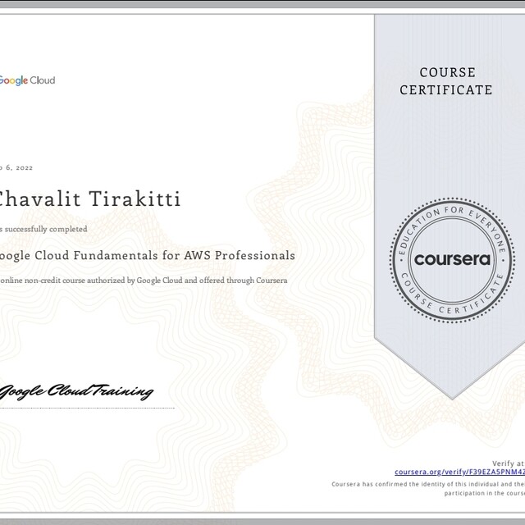Click the Google Cloud Fundamentals course title
This screenshot has height=525, width=525.
pos(148,255)
